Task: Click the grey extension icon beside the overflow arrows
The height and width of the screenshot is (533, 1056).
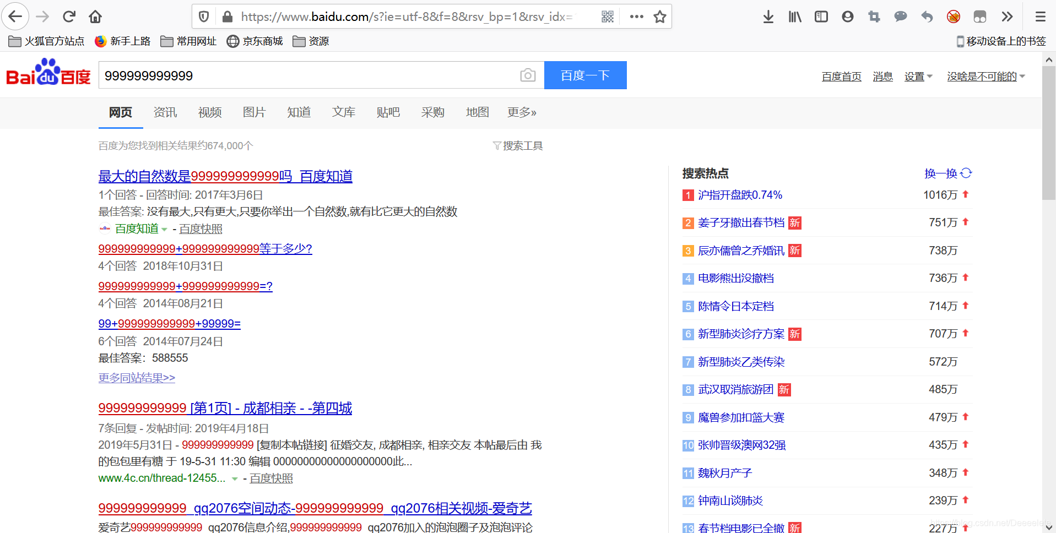Action: point(980,17)
